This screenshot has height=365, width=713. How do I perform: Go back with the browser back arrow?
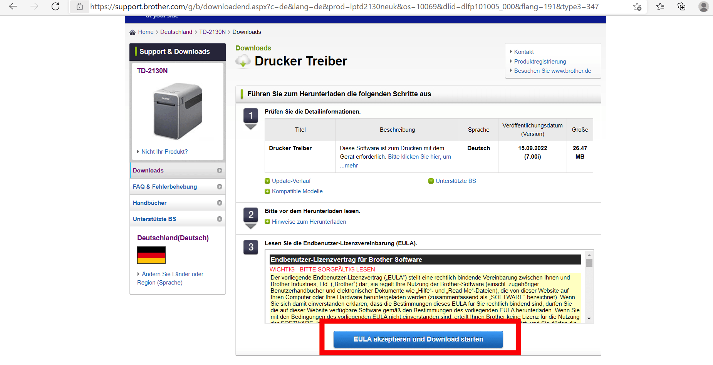[13, 7]
